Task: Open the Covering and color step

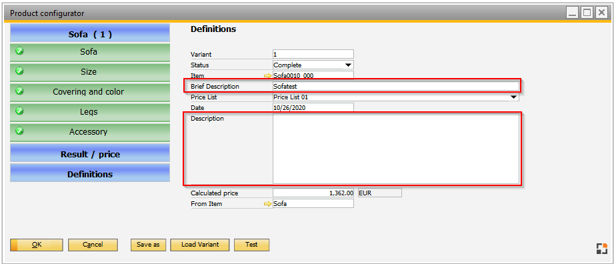Action: 90,92
